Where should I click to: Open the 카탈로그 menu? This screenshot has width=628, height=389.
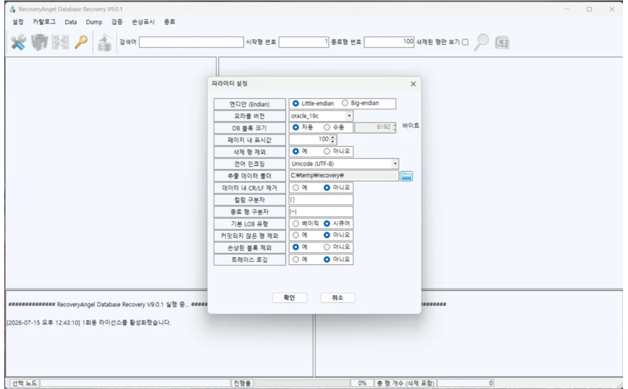(44, 21)
